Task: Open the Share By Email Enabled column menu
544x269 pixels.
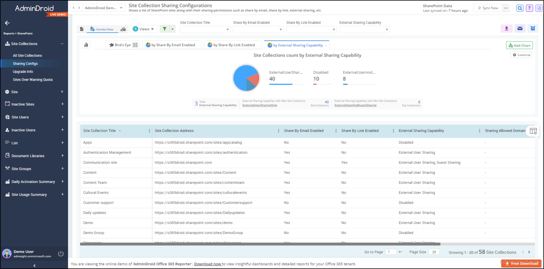Action: 336,131
